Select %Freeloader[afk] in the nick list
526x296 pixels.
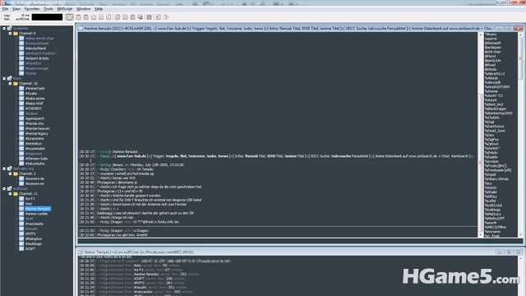tap(498, 170)
